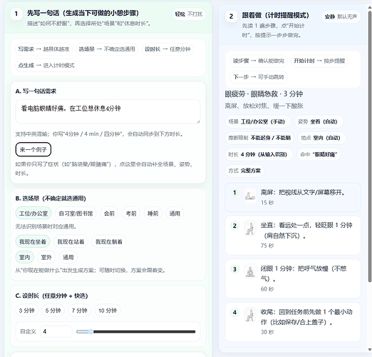Click the custom duration slider handle
The image size is (372, 357).
[x=91, y=331]
